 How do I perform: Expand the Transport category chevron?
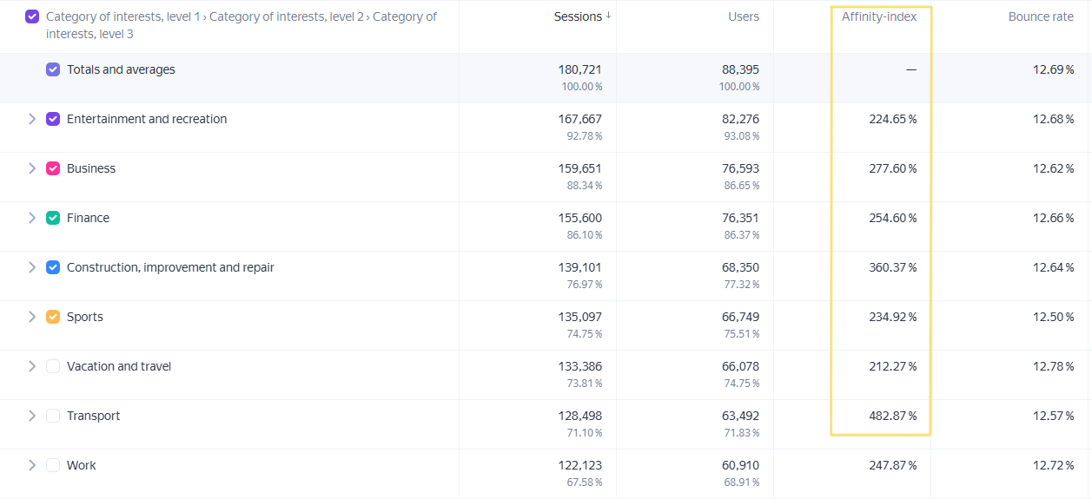(32, 416)
